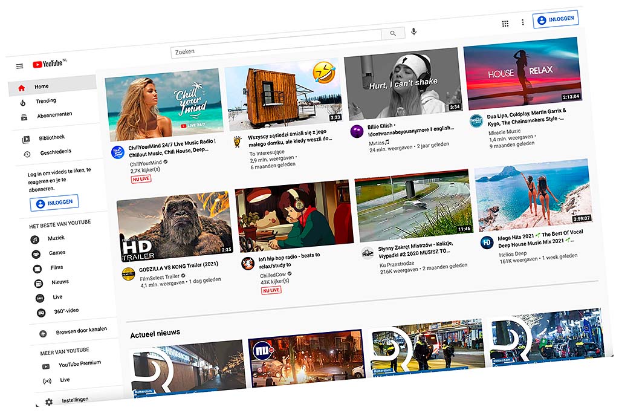This screenshot has width=619, height=413.
Task: Click the 360°-video icon
Action: click(x=41, y=313)
